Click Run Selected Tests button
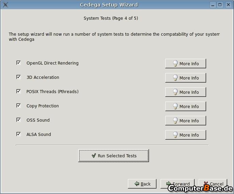The image size is (234, 194). [x=114, y=156]
